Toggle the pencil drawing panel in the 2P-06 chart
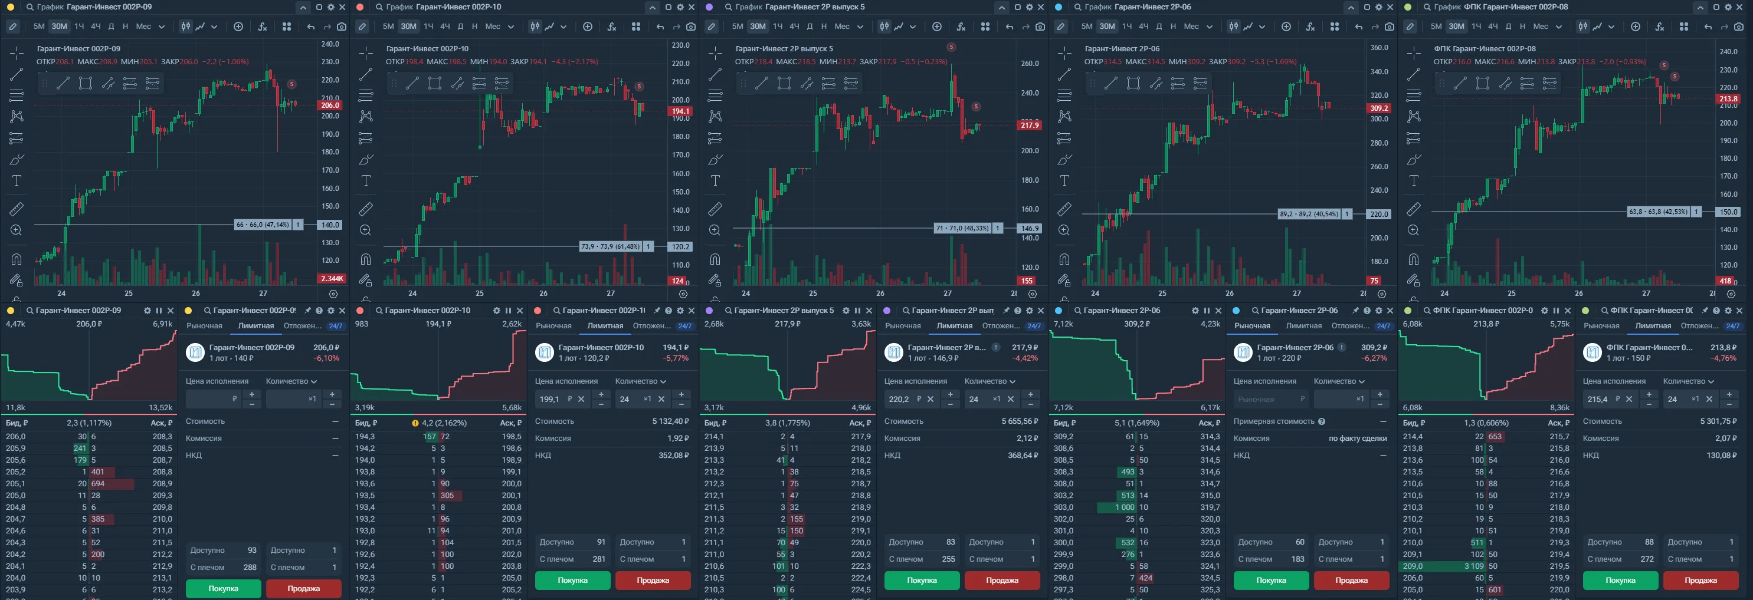This screenshot has width=1753, height=600. point(1060,27)
